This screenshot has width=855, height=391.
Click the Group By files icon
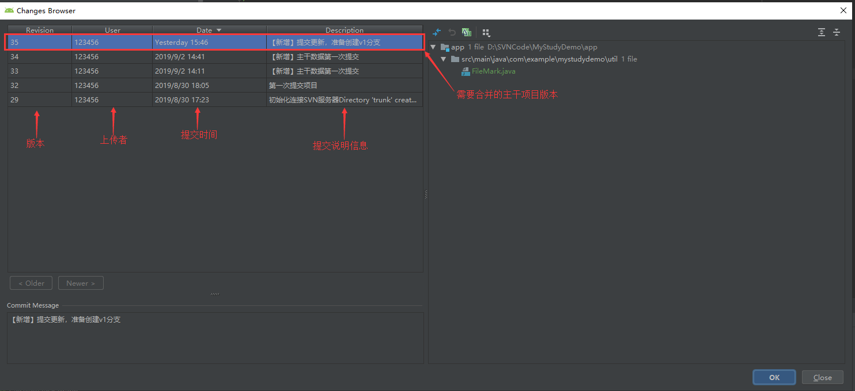[x=485, y=32]
